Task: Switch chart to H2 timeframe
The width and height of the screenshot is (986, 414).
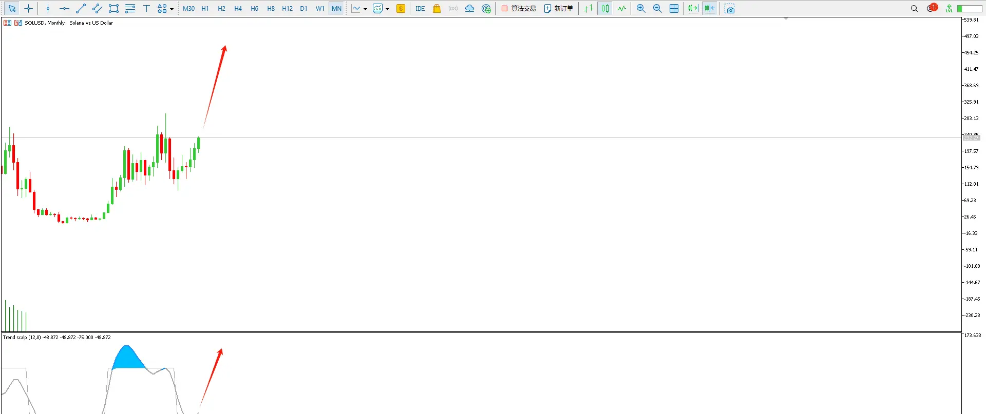Action: click(221, 8)
